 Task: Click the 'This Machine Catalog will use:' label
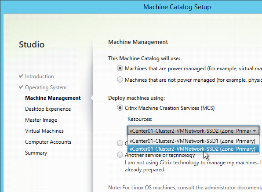[x=144, y=58]
